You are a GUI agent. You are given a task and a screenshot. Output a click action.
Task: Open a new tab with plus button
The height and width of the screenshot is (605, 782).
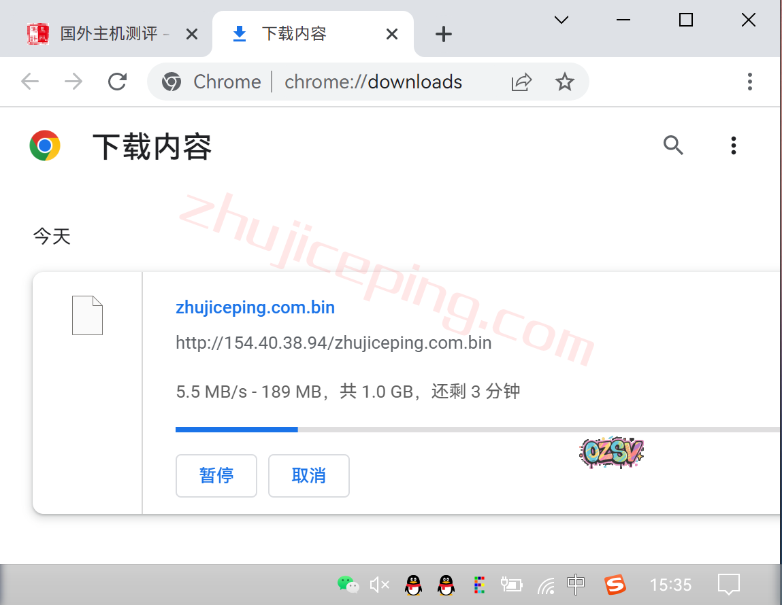tap(444, 34)
